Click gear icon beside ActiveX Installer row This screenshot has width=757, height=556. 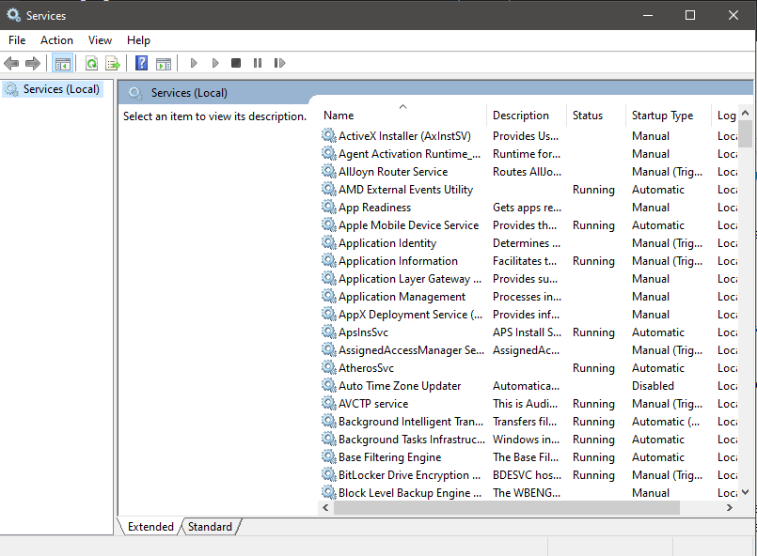(329, 135)
